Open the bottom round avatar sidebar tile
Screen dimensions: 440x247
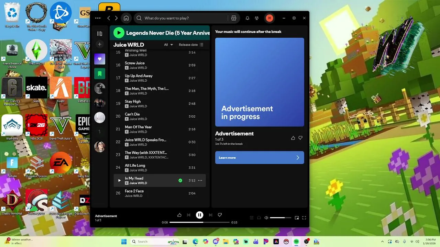tap(100, 146)
